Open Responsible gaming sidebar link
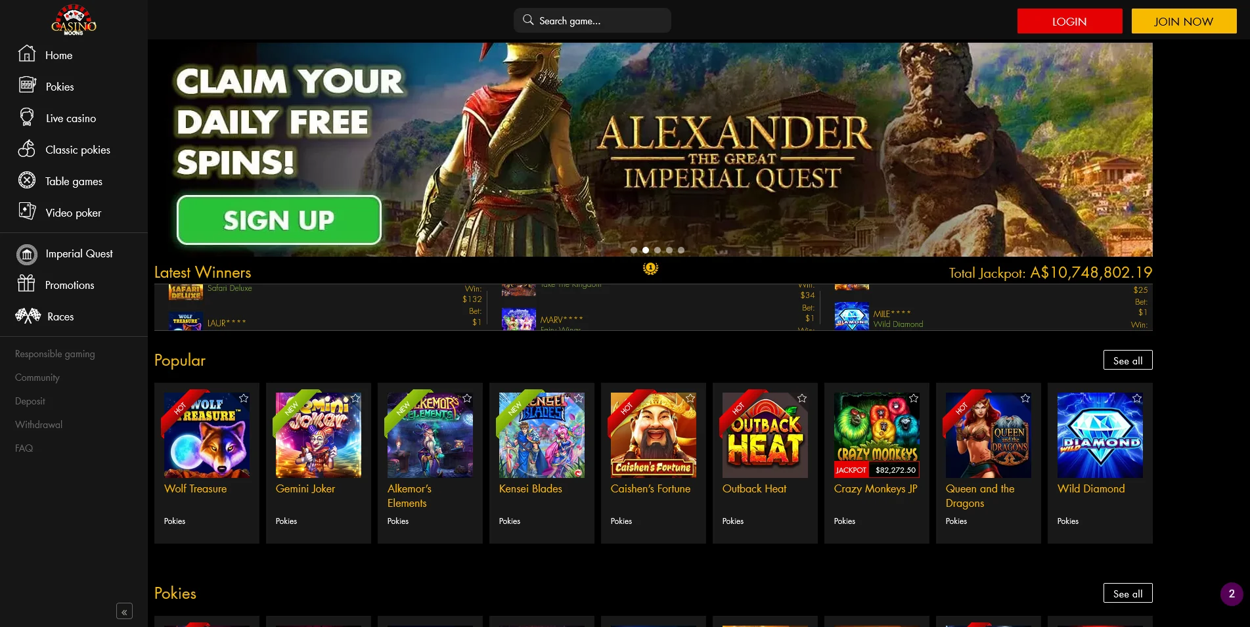Screen dimensions: 1250x627 coord(55,354)
